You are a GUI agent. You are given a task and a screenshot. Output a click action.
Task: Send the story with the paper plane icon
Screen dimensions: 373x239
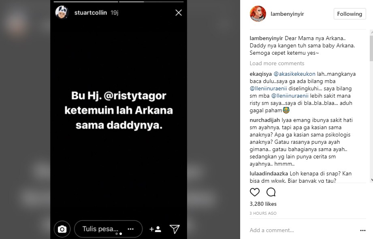click(175, 229)
